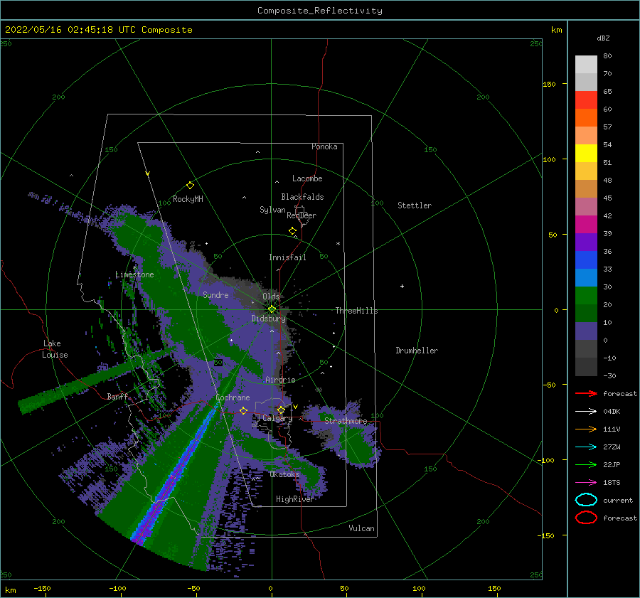Click the Didsbury town label

click(269, 319)
